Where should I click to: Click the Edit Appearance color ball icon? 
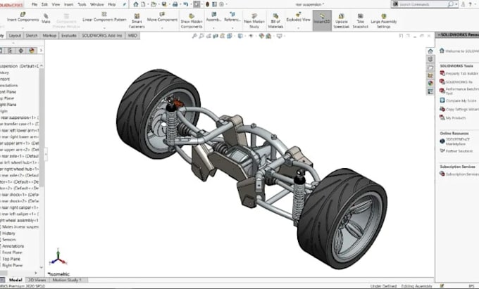point(261,36)
